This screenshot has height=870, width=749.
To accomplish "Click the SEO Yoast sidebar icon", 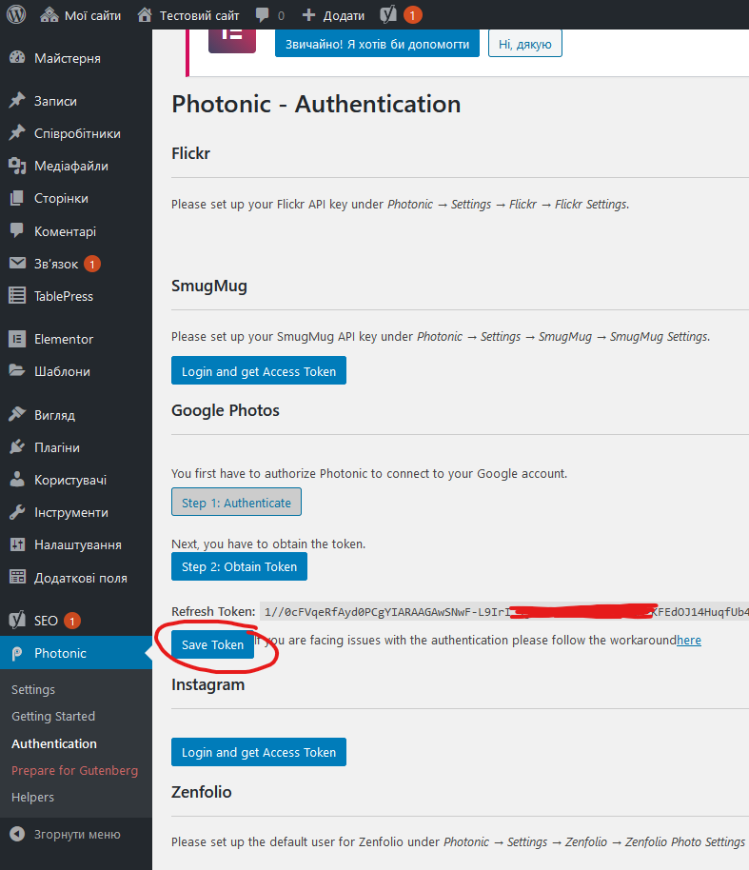I will coord(17,620).
